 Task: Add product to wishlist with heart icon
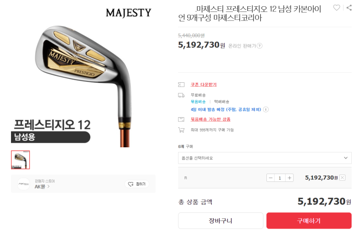[336, 8]
